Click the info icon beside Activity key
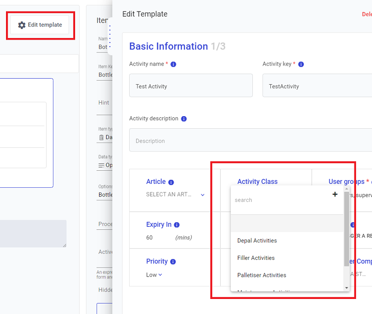This screenshot has width=372, height=314. tap(301, 64)
